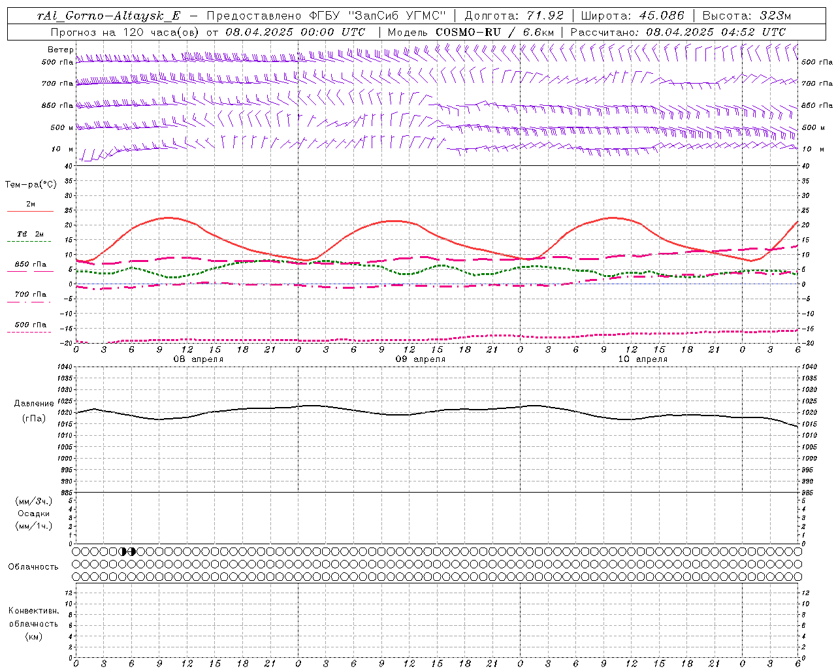Image resolution: width=836 pixels, height=669 pixels.
Task: Click the 08 апреля date label
Action: pyautogui.click(x=198, y=359)
